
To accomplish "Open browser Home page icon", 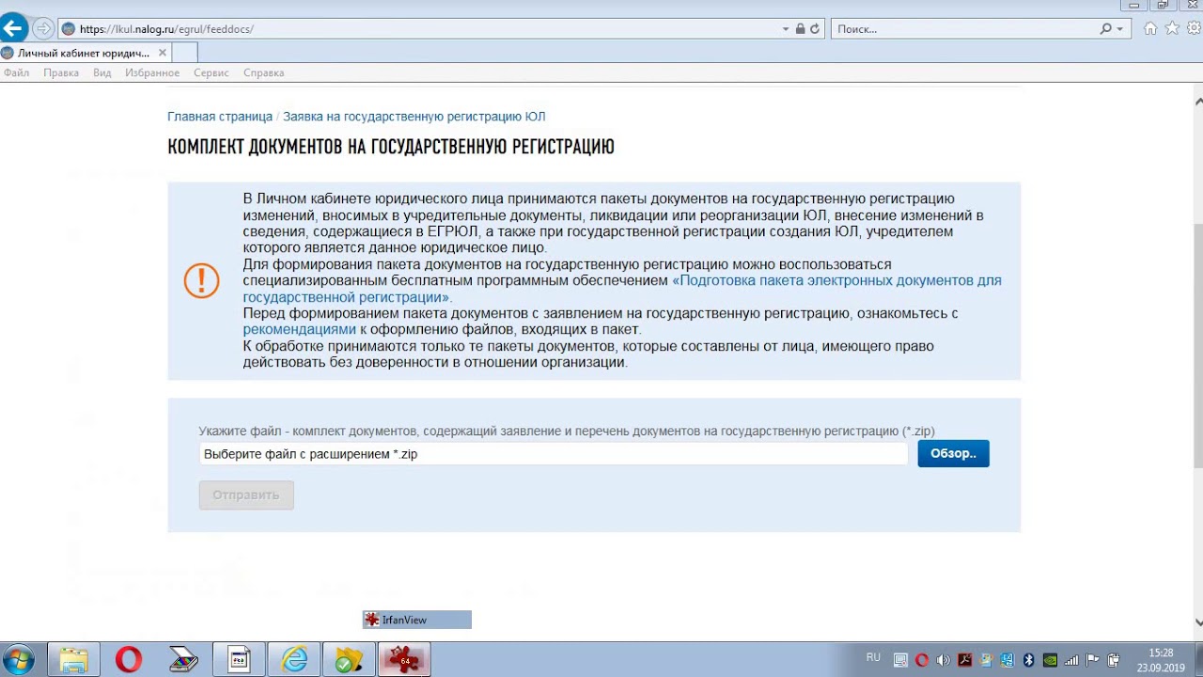I will pos(1150,28).
